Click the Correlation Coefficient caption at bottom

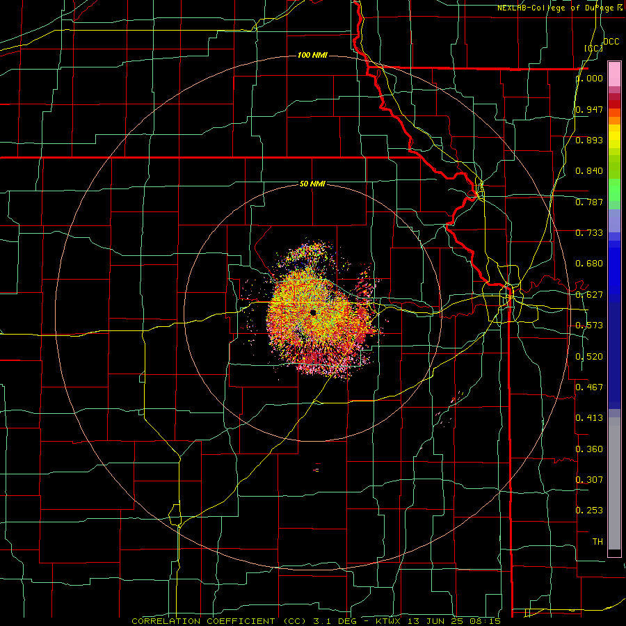click(x=316, y=621)
